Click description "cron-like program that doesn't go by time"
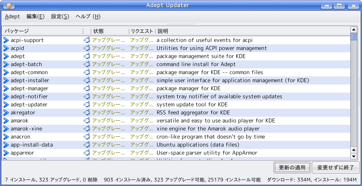This screenshot has height=186, width=362. click(211, 137)
